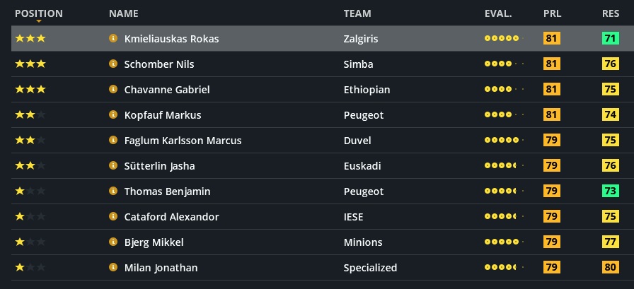This screenshot has height=289, width=634.
Task: Sort by EVAL. column header
Action: tap(498, 13)
